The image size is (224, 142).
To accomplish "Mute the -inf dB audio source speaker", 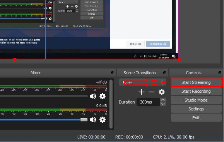I will coord(93,96).
